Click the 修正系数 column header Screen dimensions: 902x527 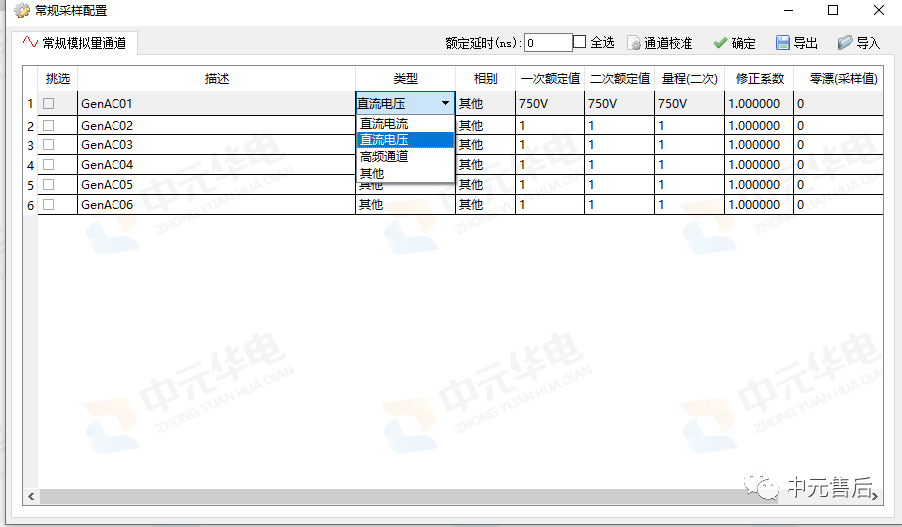[759, 79]
